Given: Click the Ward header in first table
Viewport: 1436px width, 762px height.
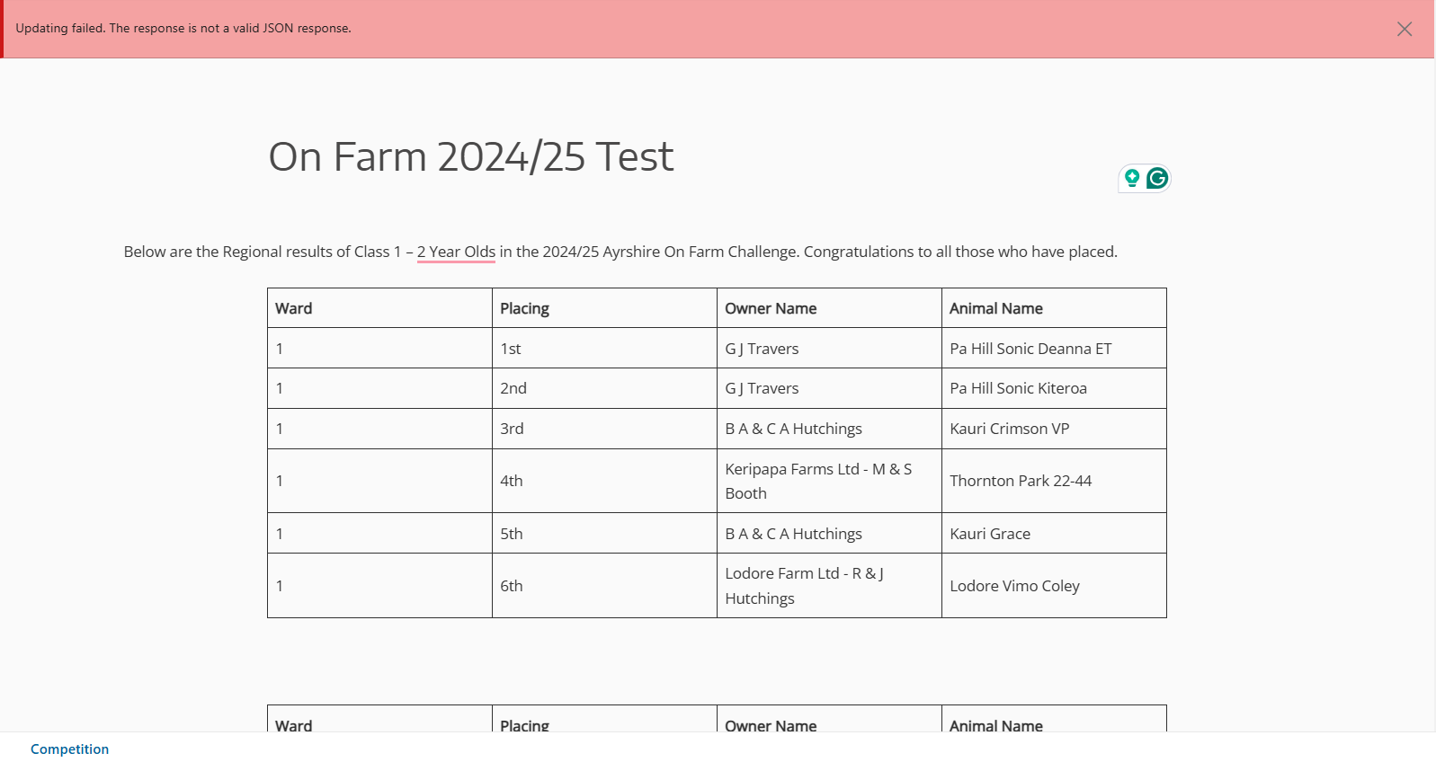Looking at the screenshot, I should point(379,308).
